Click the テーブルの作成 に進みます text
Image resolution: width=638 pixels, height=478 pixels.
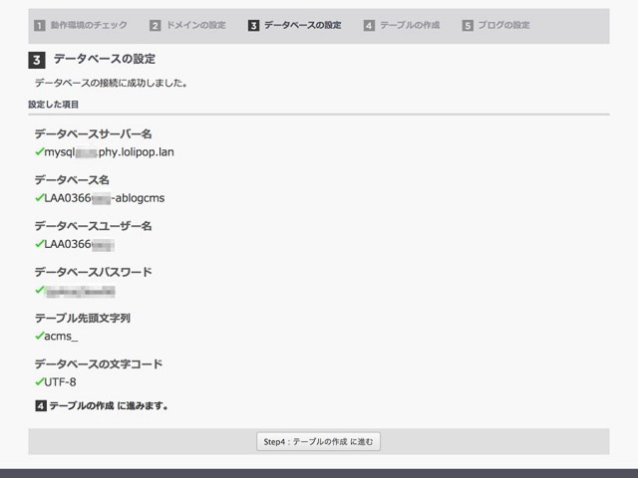click(x=108, y=406)
